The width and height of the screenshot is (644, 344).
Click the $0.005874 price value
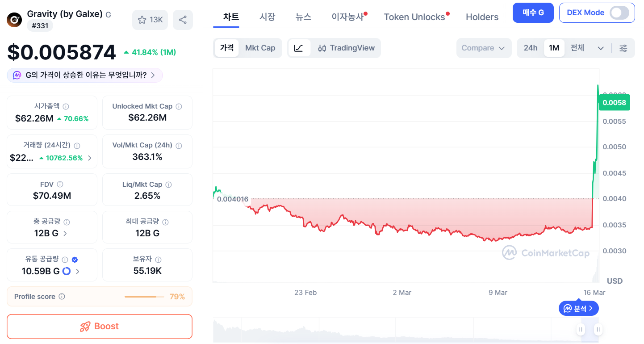[x=62, y=52]
